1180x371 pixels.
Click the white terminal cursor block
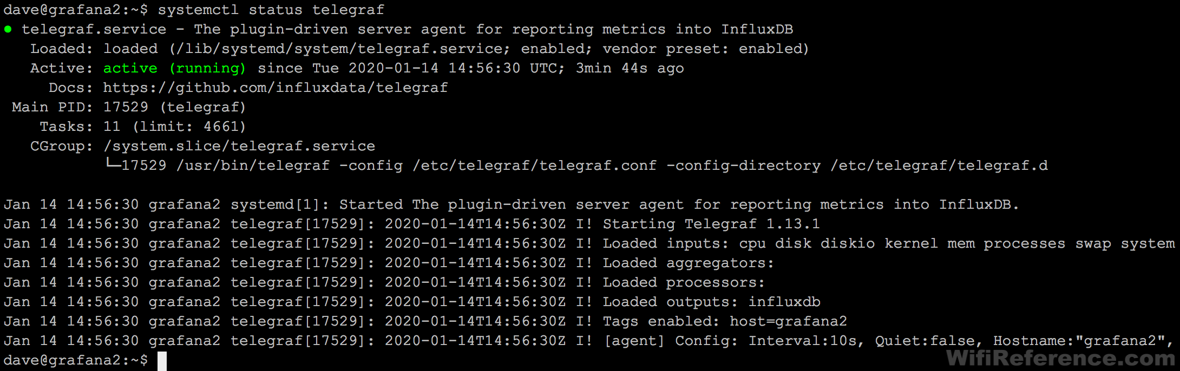point(162,361)
